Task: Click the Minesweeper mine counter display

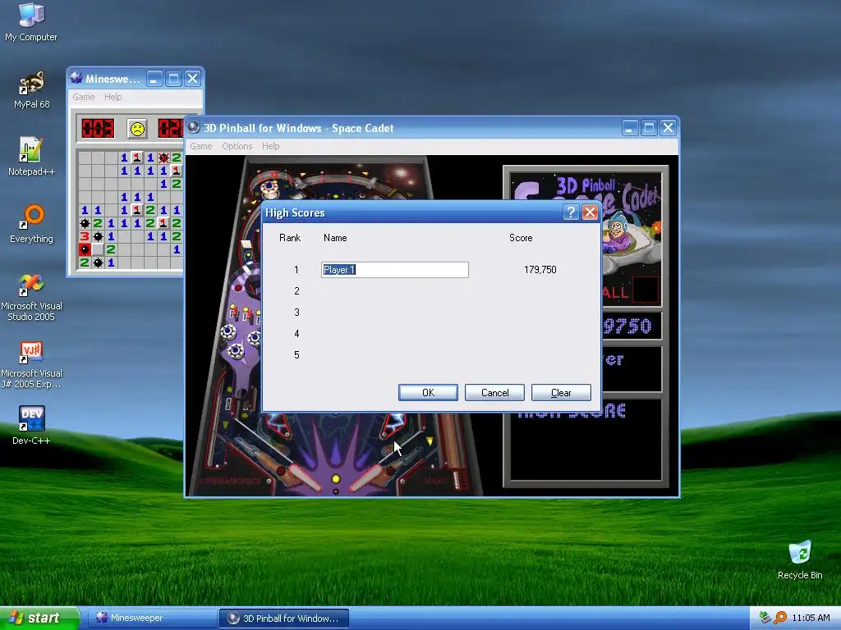Action: point(98,129)
